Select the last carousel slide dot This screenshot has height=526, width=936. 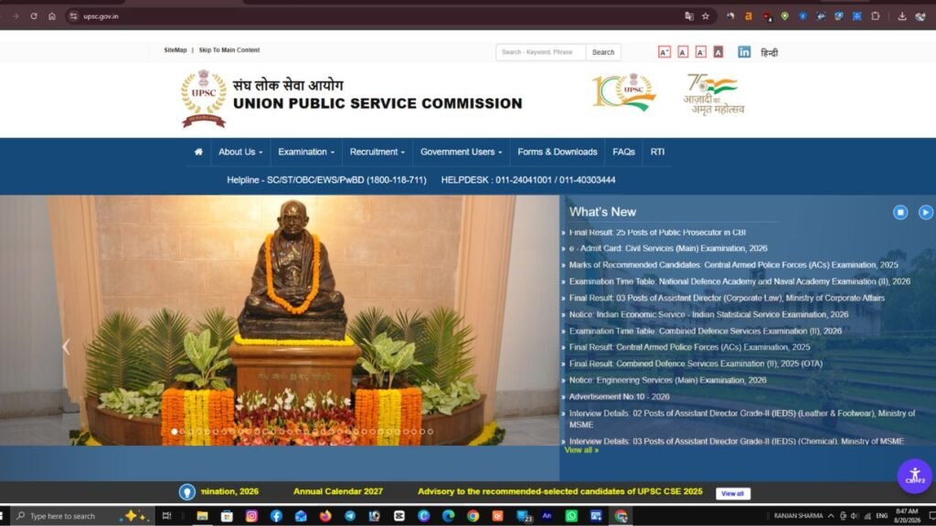(431, 432)
